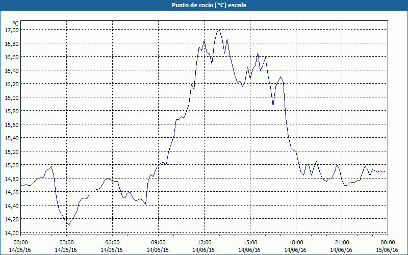Click the 16,40 y-axis value

pos(12,70)
